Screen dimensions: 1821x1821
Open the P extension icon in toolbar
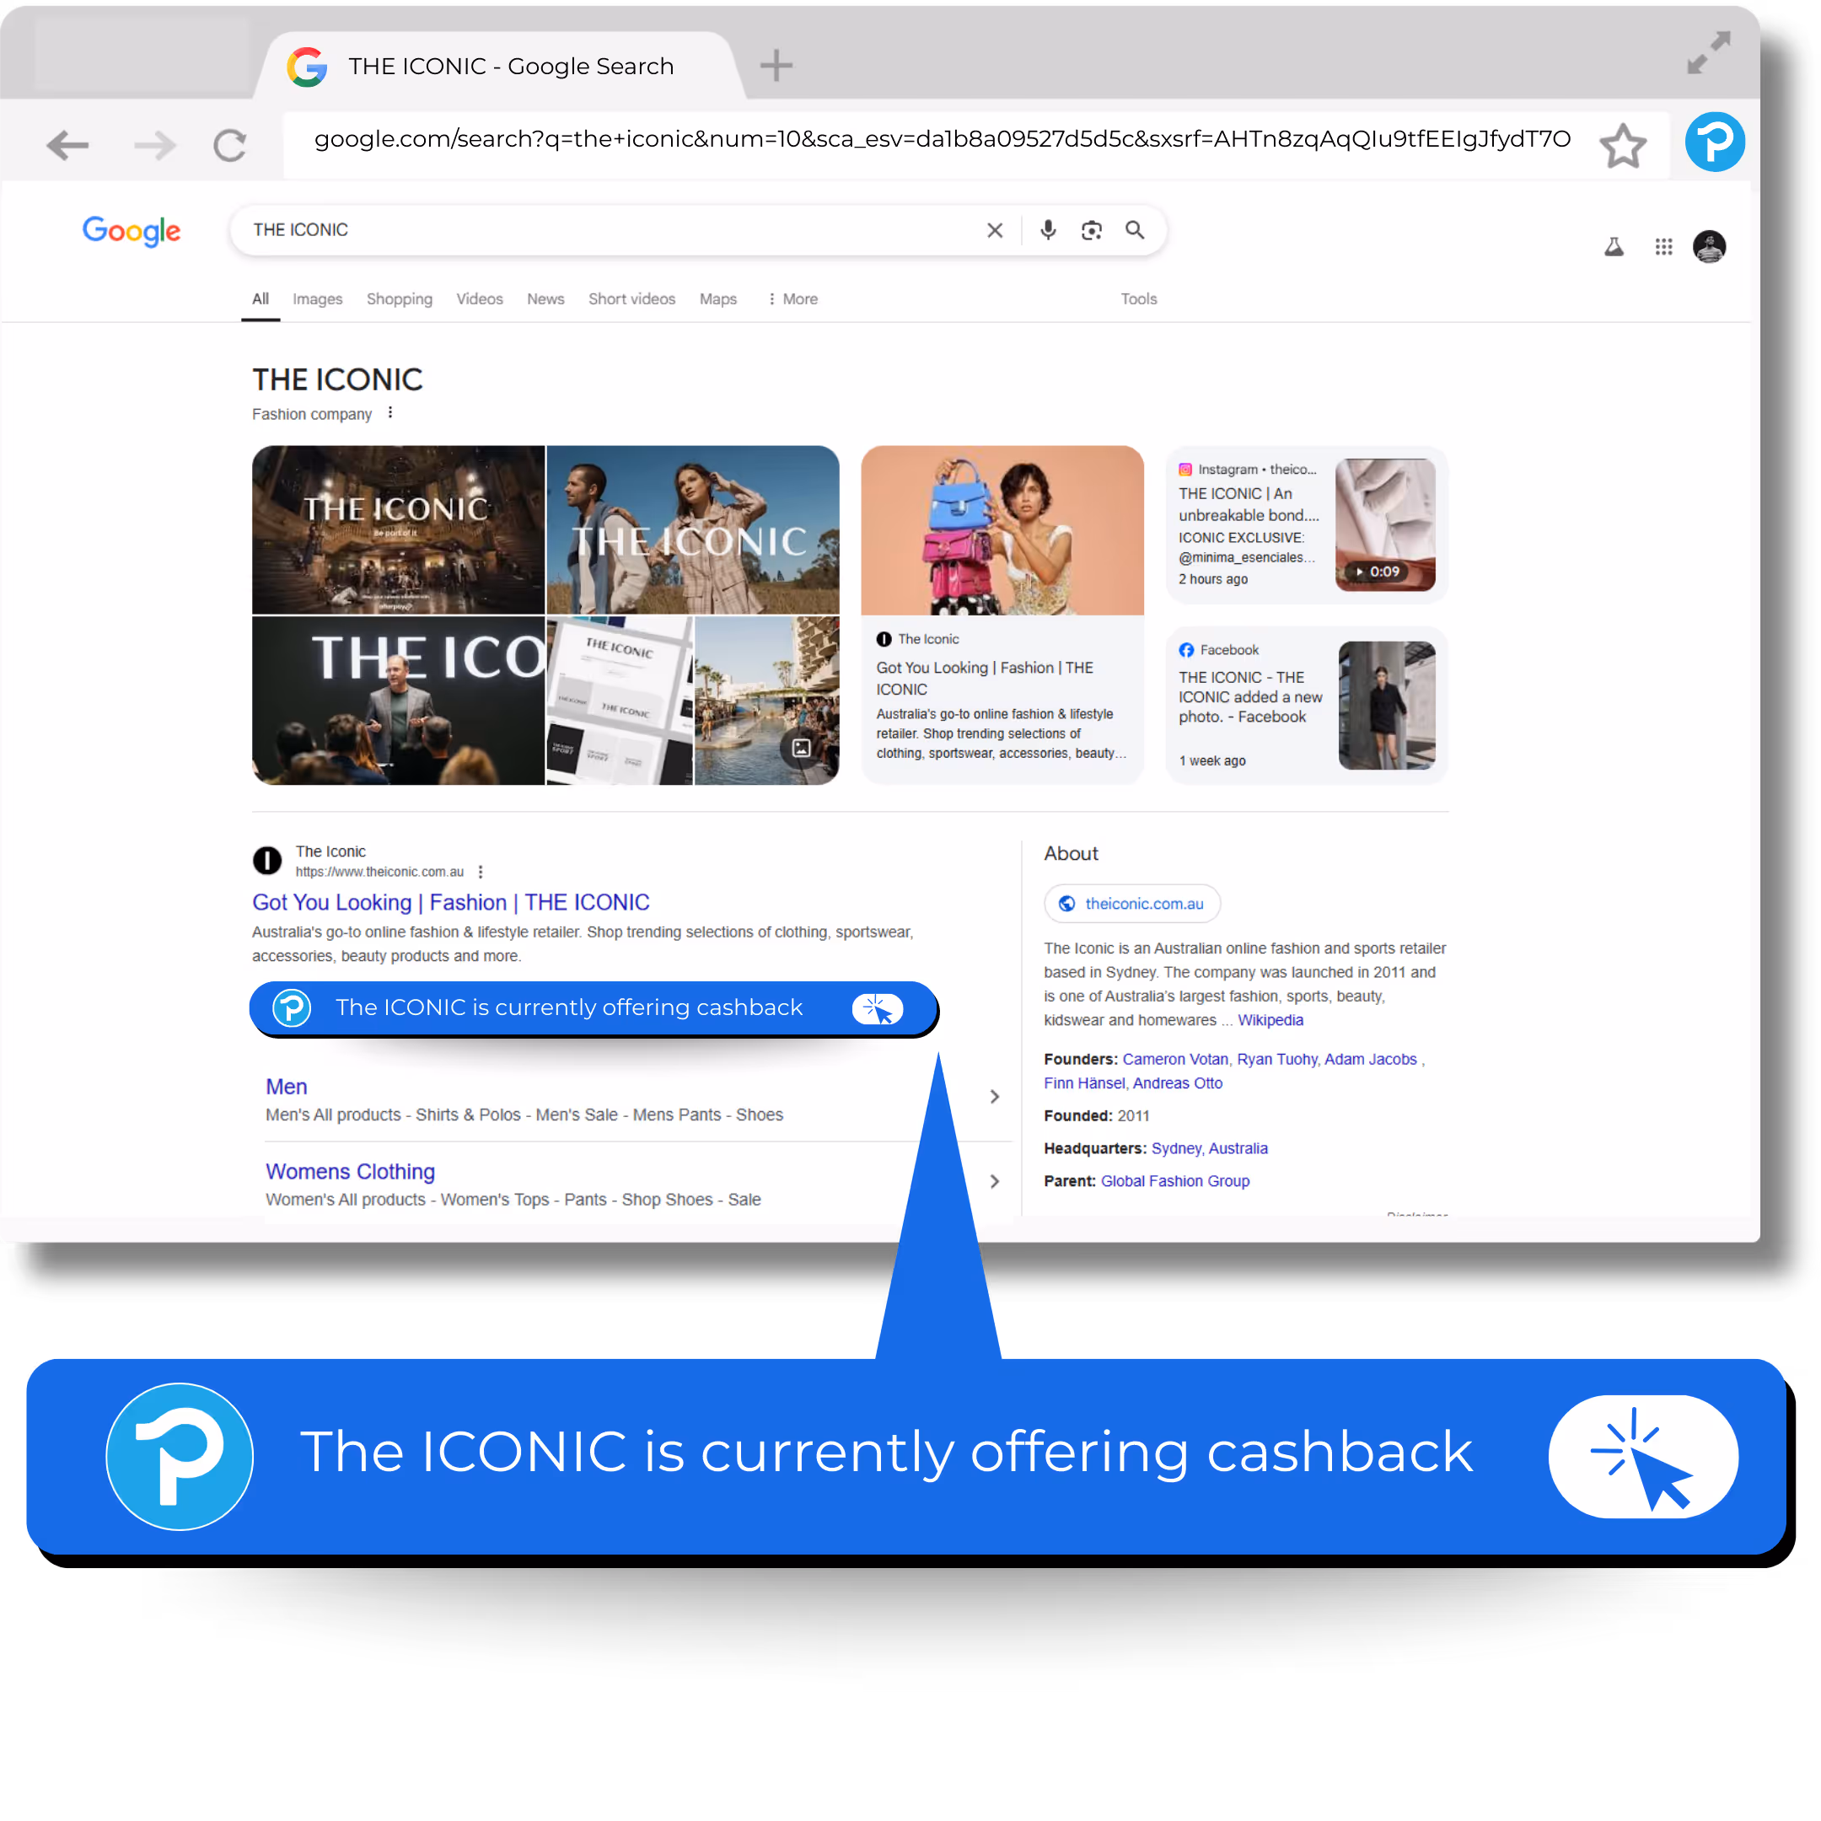1715,142
